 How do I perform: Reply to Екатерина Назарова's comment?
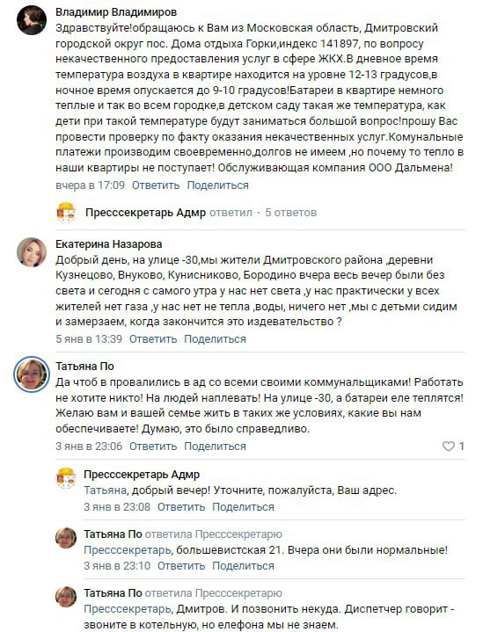click(x=153, y=339)
